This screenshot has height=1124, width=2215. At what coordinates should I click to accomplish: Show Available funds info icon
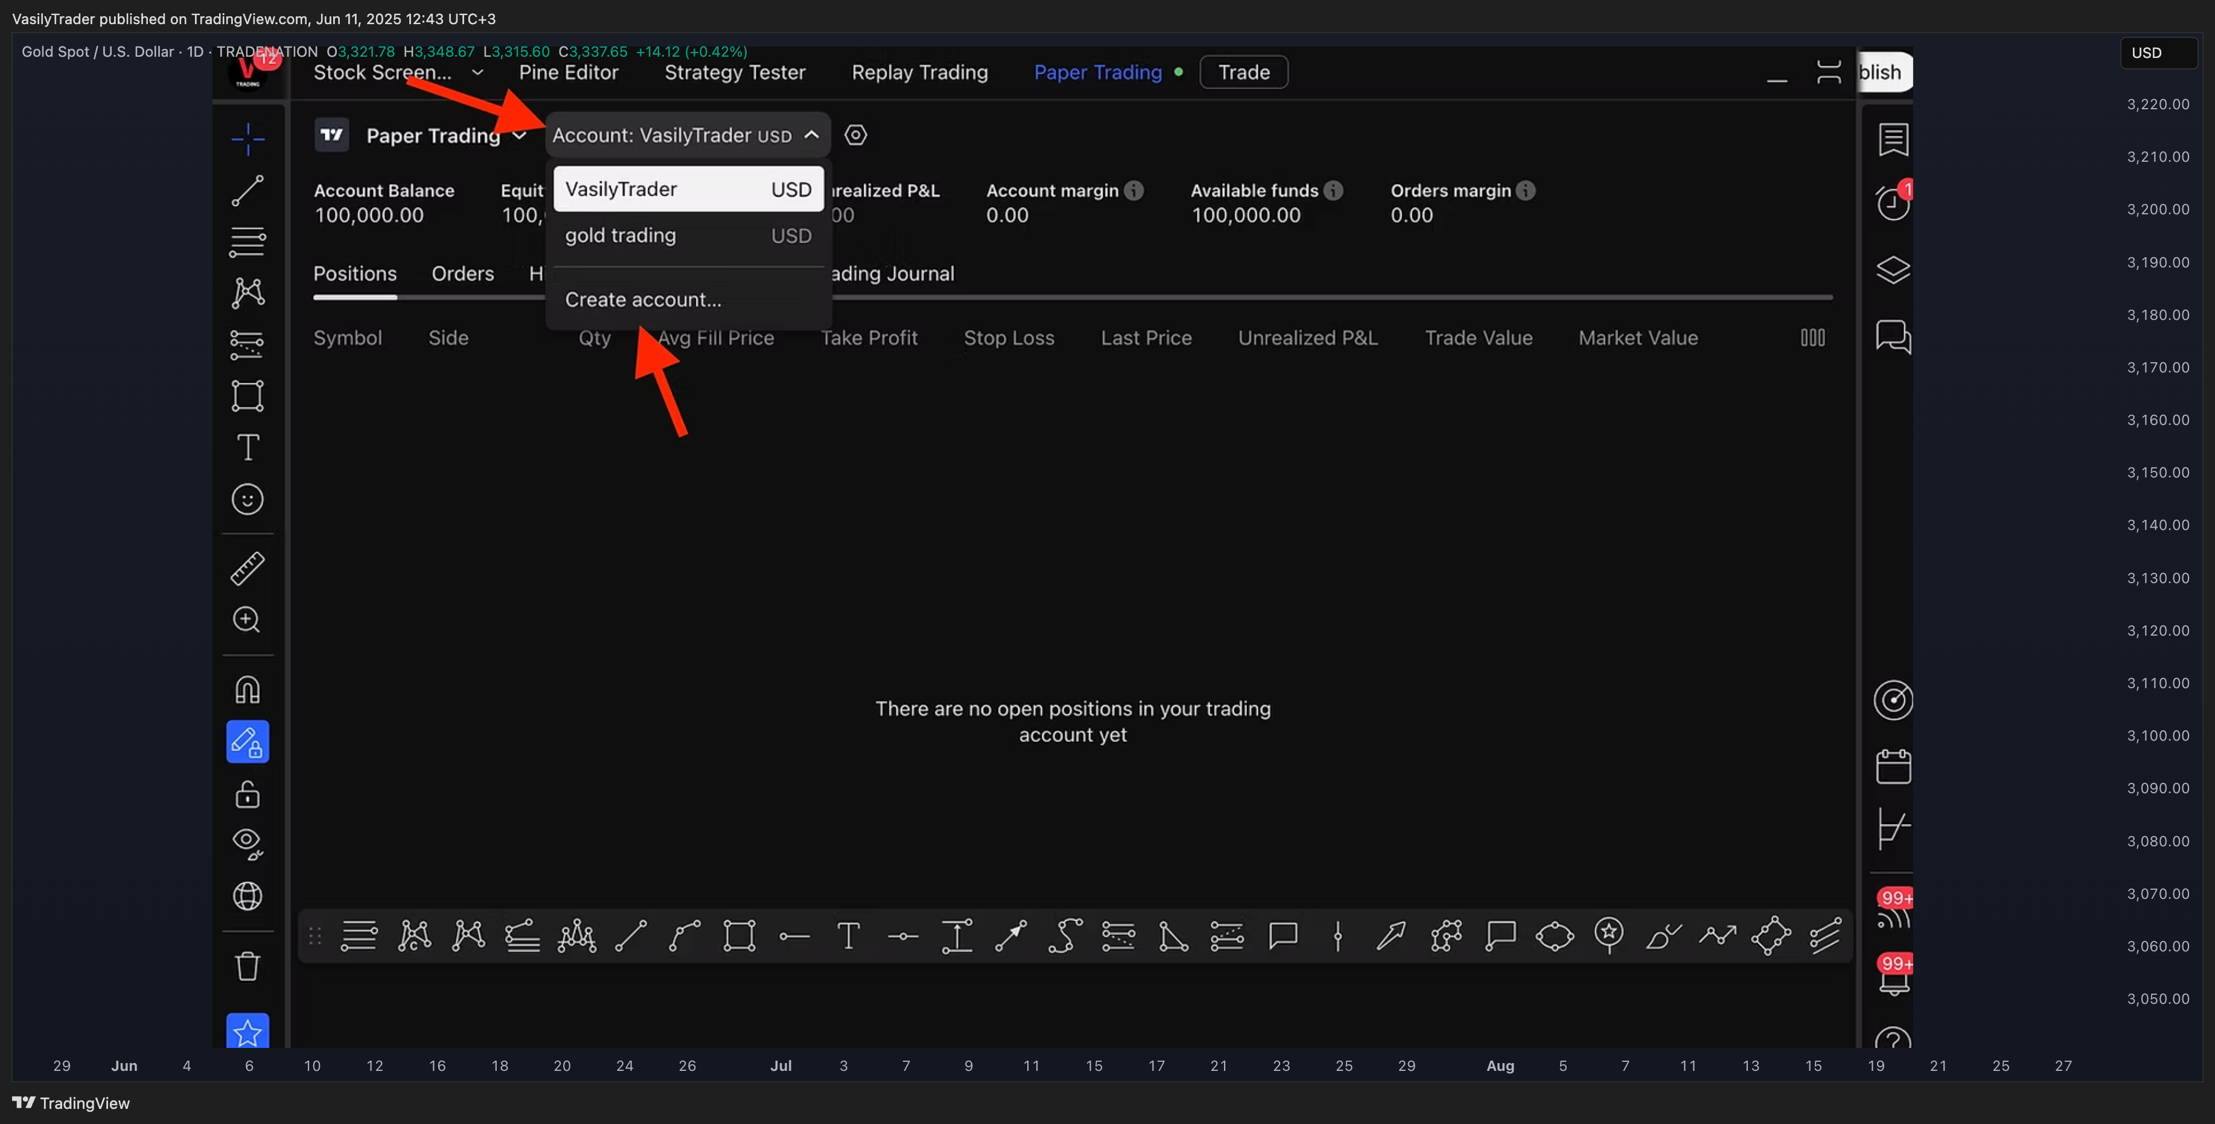point(1333,190)
